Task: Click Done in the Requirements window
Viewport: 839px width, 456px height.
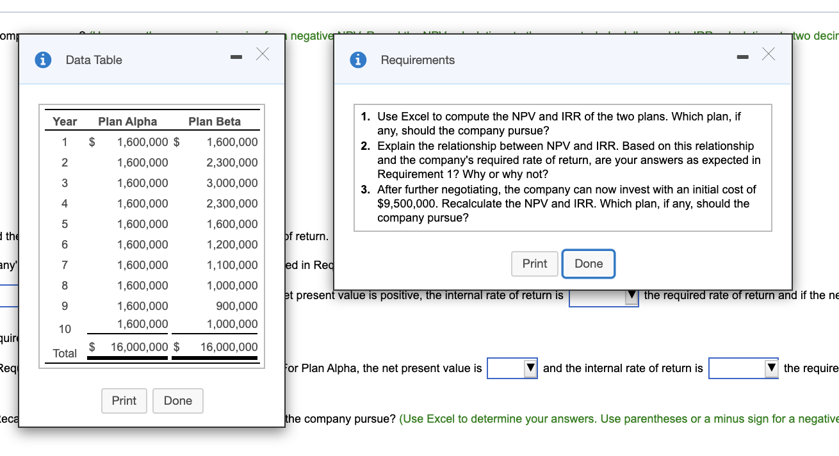Action: click(x=588, y=263)
